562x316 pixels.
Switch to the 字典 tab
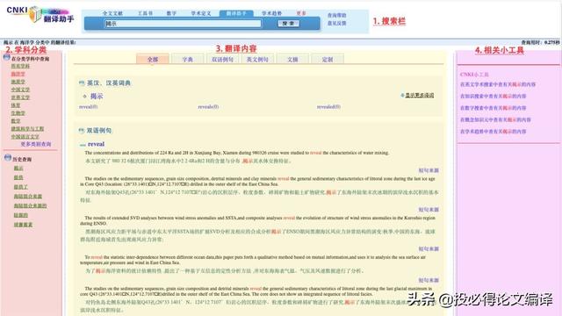(187, 60)
